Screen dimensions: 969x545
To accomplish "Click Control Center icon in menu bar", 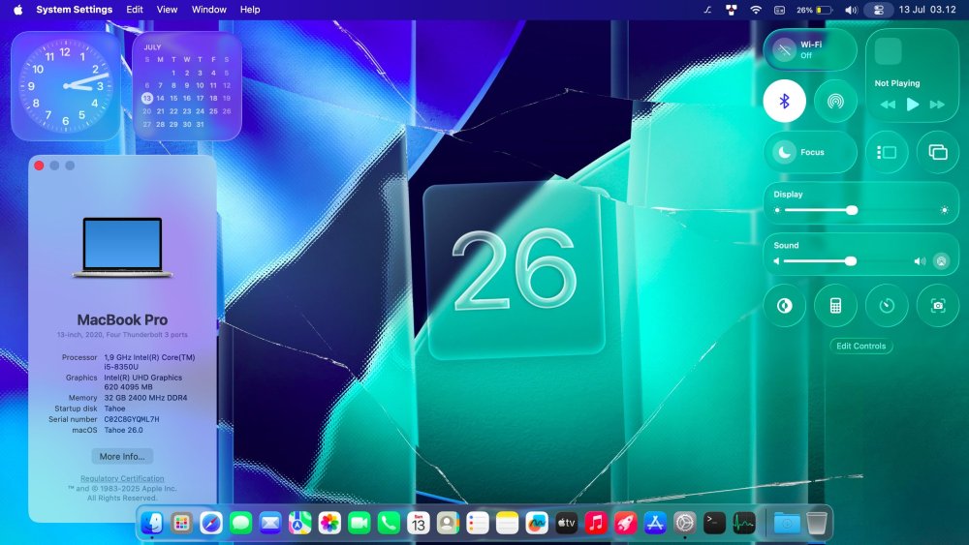I will (x=878, y=10).
